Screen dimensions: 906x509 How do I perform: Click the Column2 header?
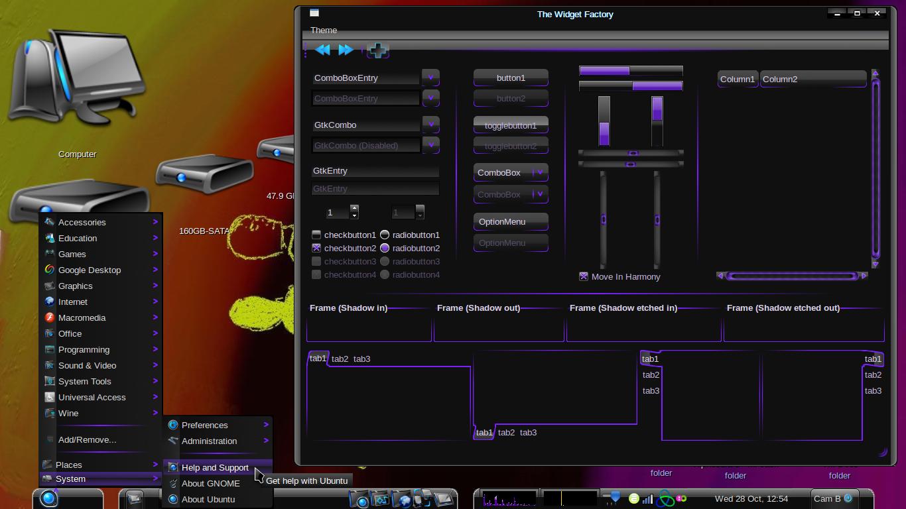(x=813, y=79)
